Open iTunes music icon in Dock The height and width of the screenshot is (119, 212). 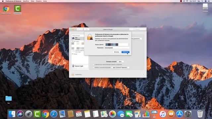coord(163,114)
